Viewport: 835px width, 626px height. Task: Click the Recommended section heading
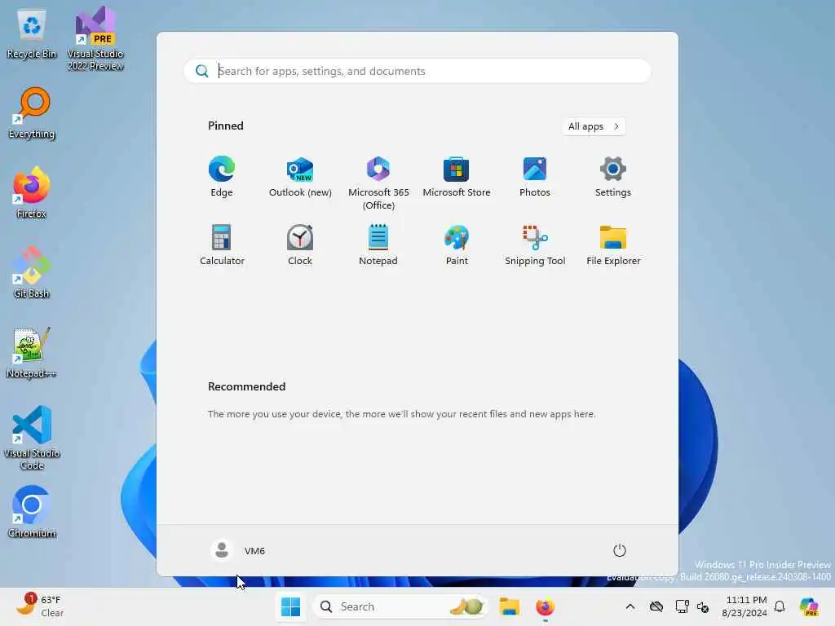pyautogui.click(x=246, y=386)
